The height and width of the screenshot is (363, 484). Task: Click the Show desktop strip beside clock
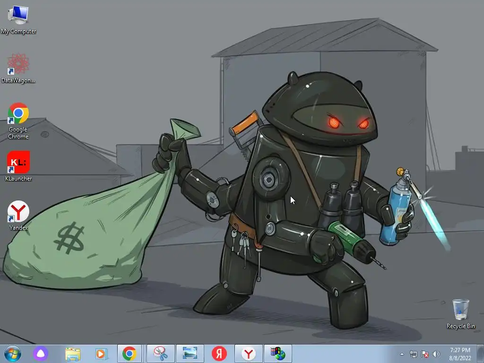[481, 354]
